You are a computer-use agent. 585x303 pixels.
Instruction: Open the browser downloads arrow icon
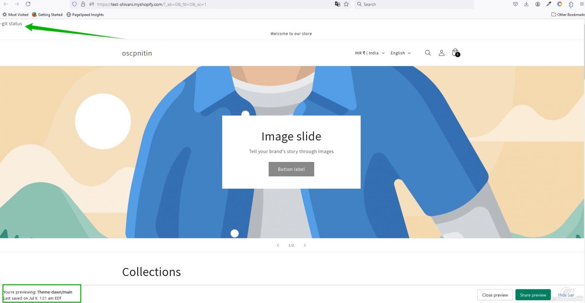coord(526,4)
